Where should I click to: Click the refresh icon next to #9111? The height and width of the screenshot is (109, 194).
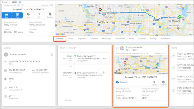(20, 2)
